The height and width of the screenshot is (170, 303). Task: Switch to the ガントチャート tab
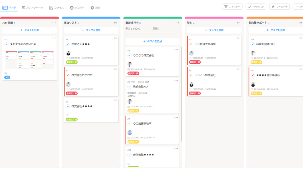pyautogui.click(x=33, y=8)
